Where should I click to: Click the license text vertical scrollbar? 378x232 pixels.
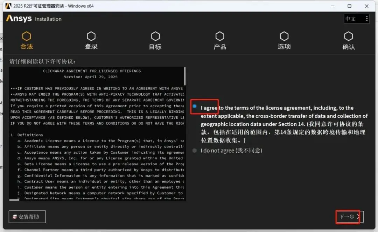pyautogui.click(x=185, y=76)
